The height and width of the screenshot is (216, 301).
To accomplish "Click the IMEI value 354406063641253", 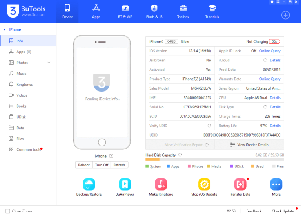I will point(198,97).
